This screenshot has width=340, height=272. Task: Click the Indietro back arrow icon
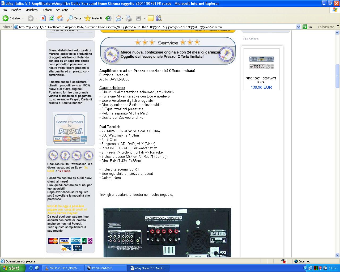click(x=5, y=18)
